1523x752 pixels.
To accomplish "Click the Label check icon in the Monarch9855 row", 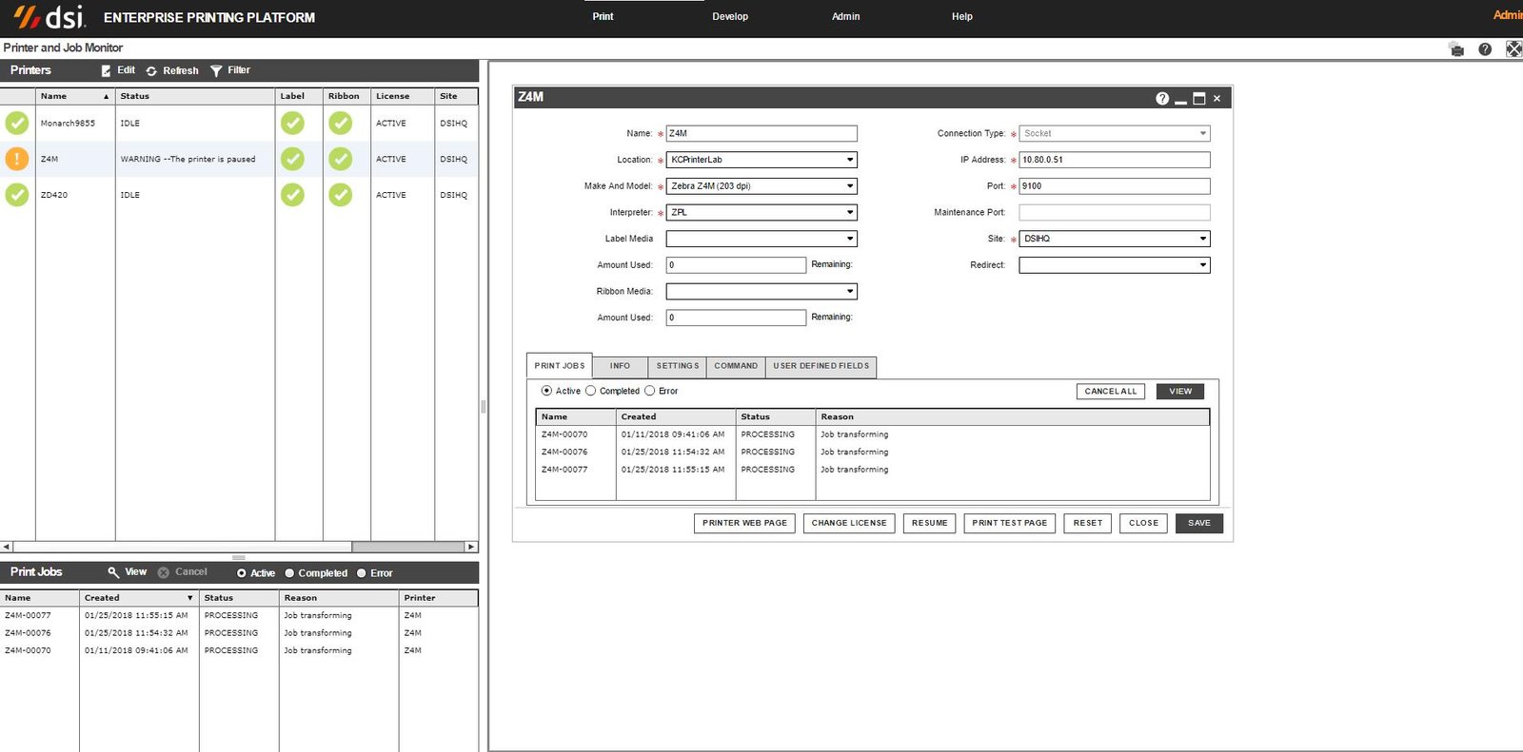I will [x=293, y=123].
